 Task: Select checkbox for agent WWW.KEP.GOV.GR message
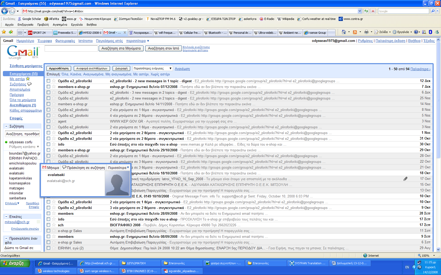tap(49, 121)
